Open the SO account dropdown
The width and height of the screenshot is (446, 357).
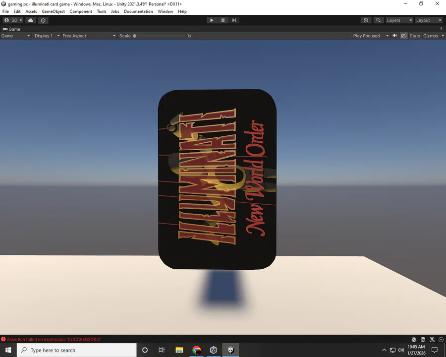point(13,20)
